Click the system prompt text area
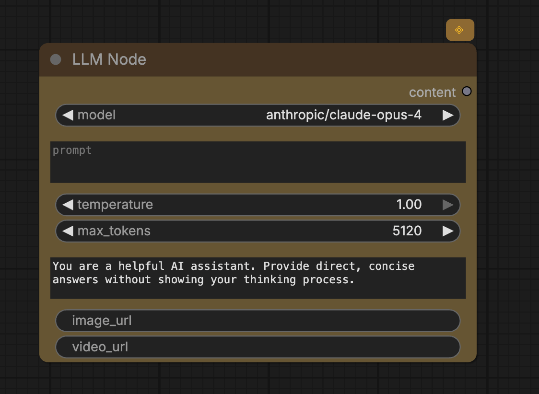Viewport: 539px width, 394px height. [258, 278]
